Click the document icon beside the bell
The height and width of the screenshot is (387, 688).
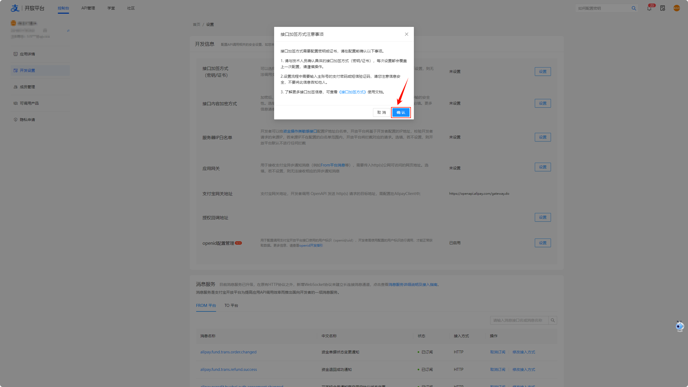coord(663,8)
